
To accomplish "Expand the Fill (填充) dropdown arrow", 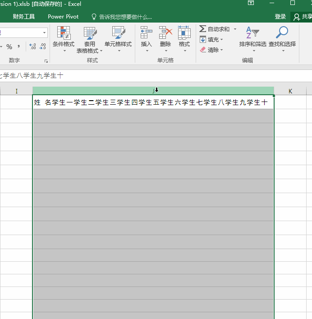I will click(x=221, y=39).
